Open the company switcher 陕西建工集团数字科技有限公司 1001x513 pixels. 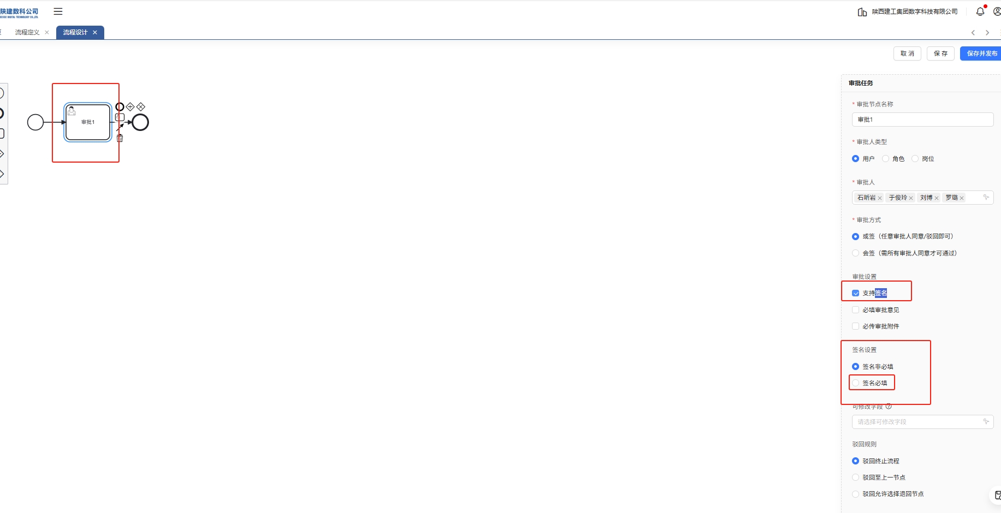tap(908, 11)
